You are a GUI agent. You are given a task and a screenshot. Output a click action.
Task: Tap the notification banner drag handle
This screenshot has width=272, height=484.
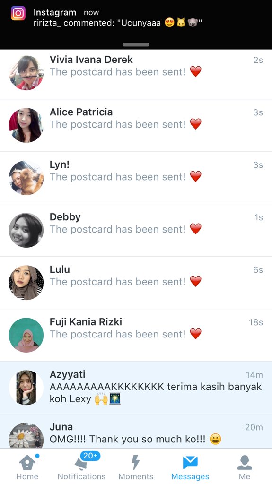point(136,45)
